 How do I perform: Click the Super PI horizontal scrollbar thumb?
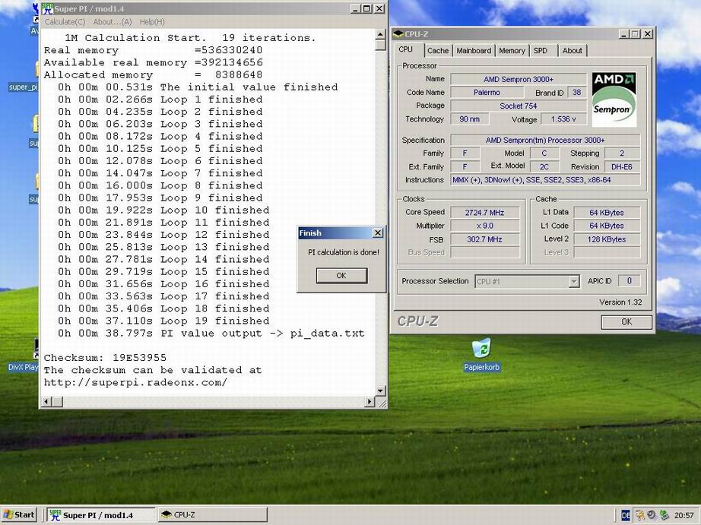click(x=57, y=402)
